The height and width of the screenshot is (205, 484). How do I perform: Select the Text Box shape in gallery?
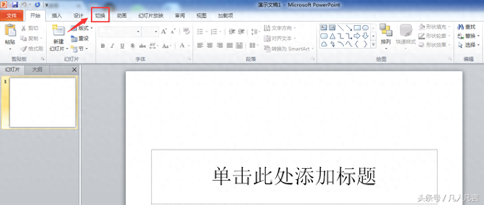324,28
